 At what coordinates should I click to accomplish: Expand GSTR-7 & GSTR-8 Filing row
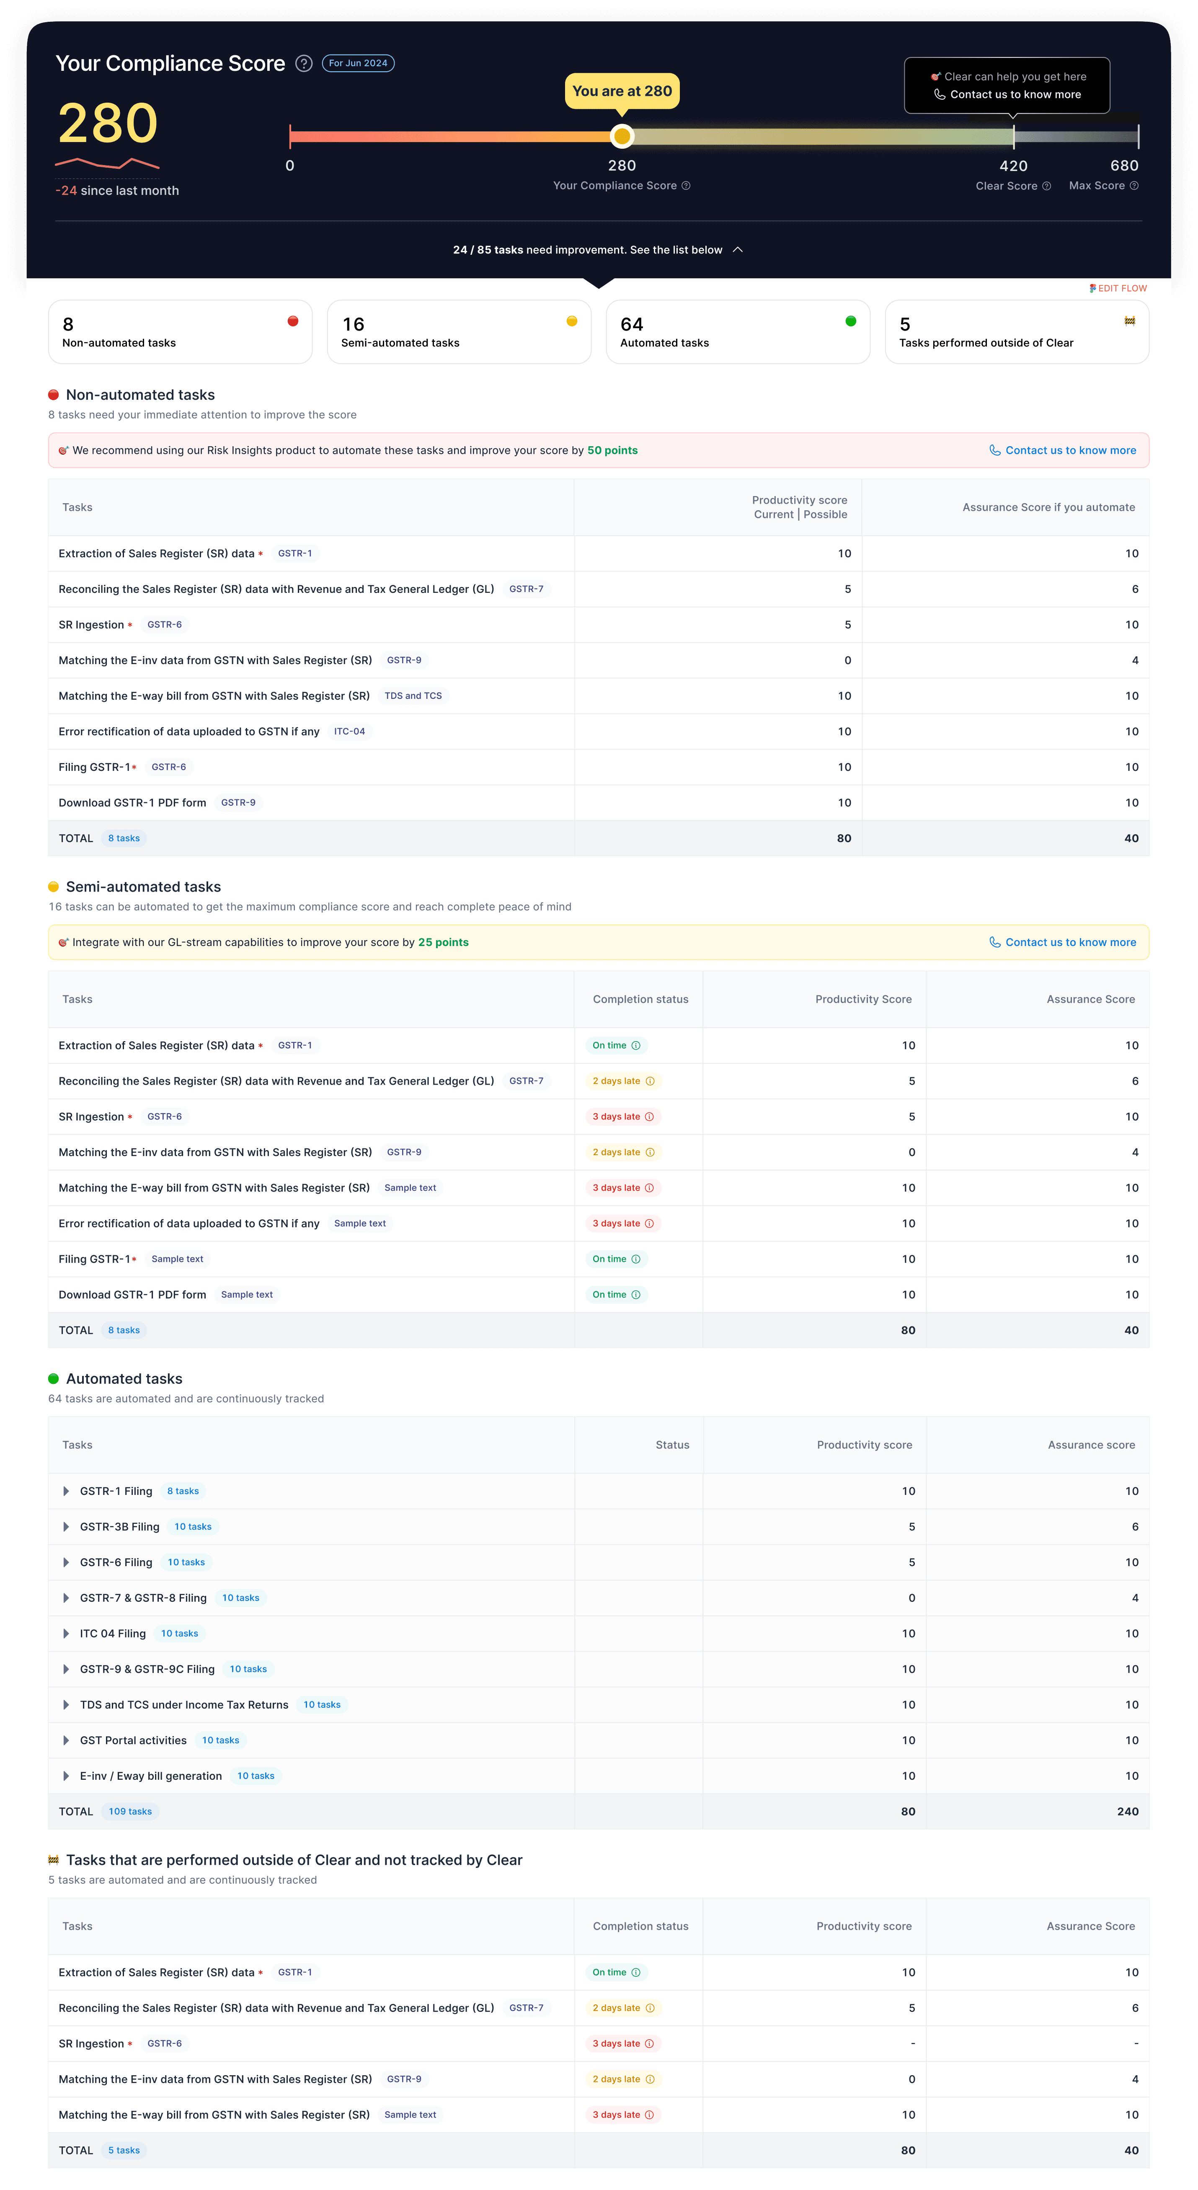pos(66,1599)
